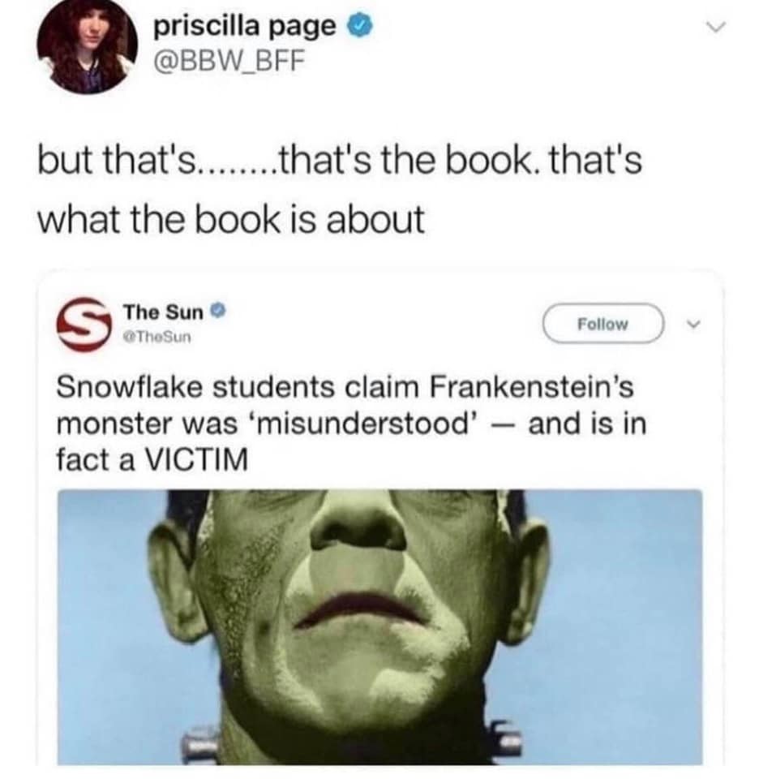This screenshot has width=759, height=779.
Task: Click The Sun's red S logo avatar
Action: point(84,325)
